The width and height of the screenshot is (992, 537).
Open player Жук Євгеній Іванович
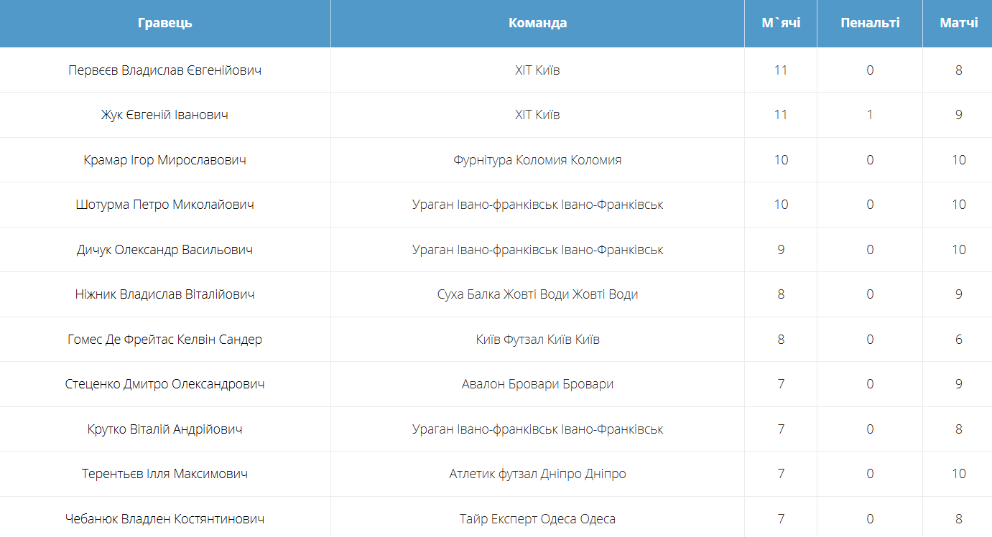tap(164, 115)
